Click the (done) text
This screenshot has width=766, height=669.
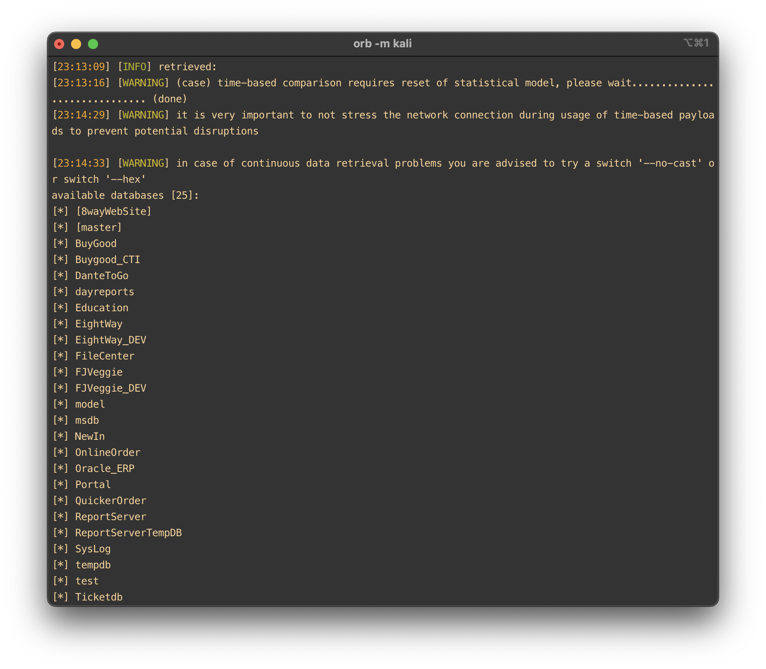[170, 99]
